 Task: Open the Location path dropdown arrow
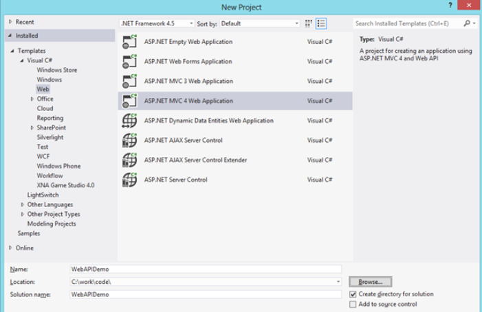338,282
